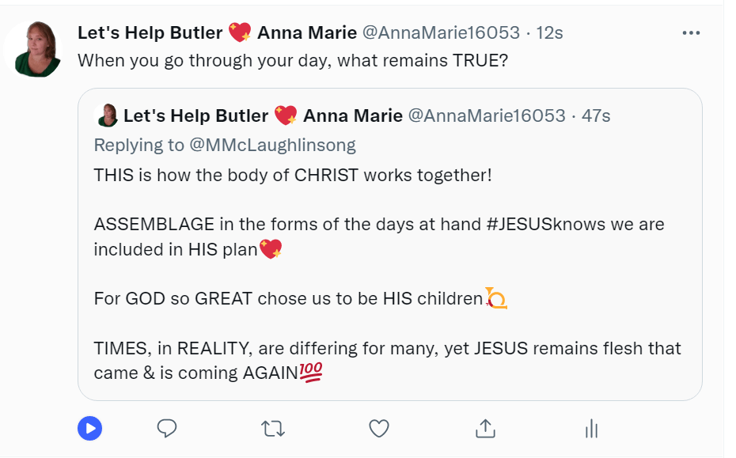The width and height of the screenshot is (736, 458).
Task: Click the red 100 emoji after AGAIN
Action: pos(312,373)
